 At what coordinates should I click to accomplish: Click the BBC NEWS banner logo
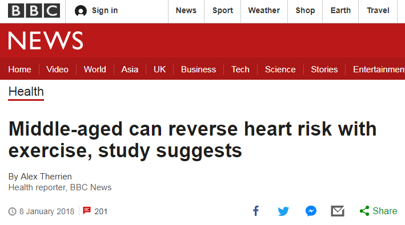pos(46,40)
